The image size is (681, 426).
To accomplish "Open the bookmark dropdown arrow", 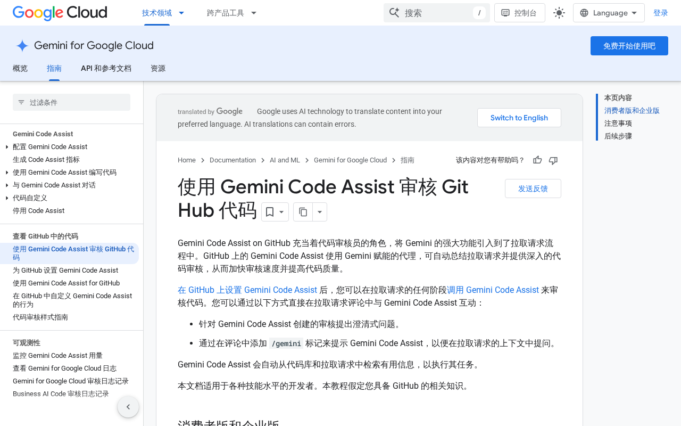I will (x=282, y=212).
